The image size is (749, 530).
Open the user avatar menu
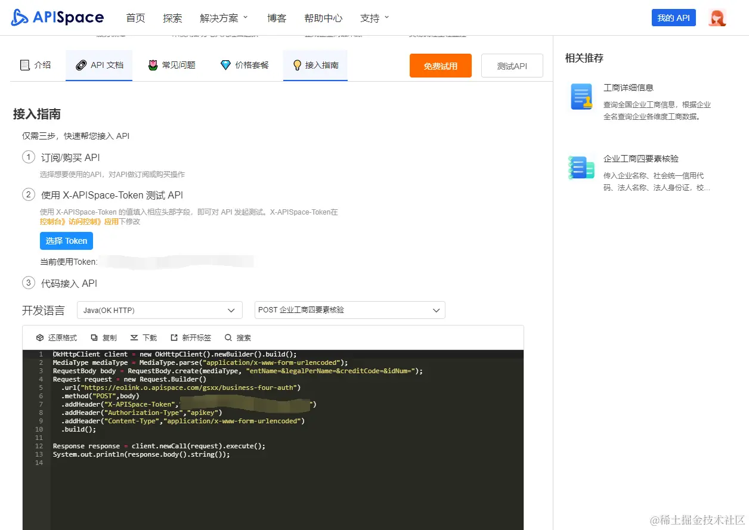tap(717, 18)
